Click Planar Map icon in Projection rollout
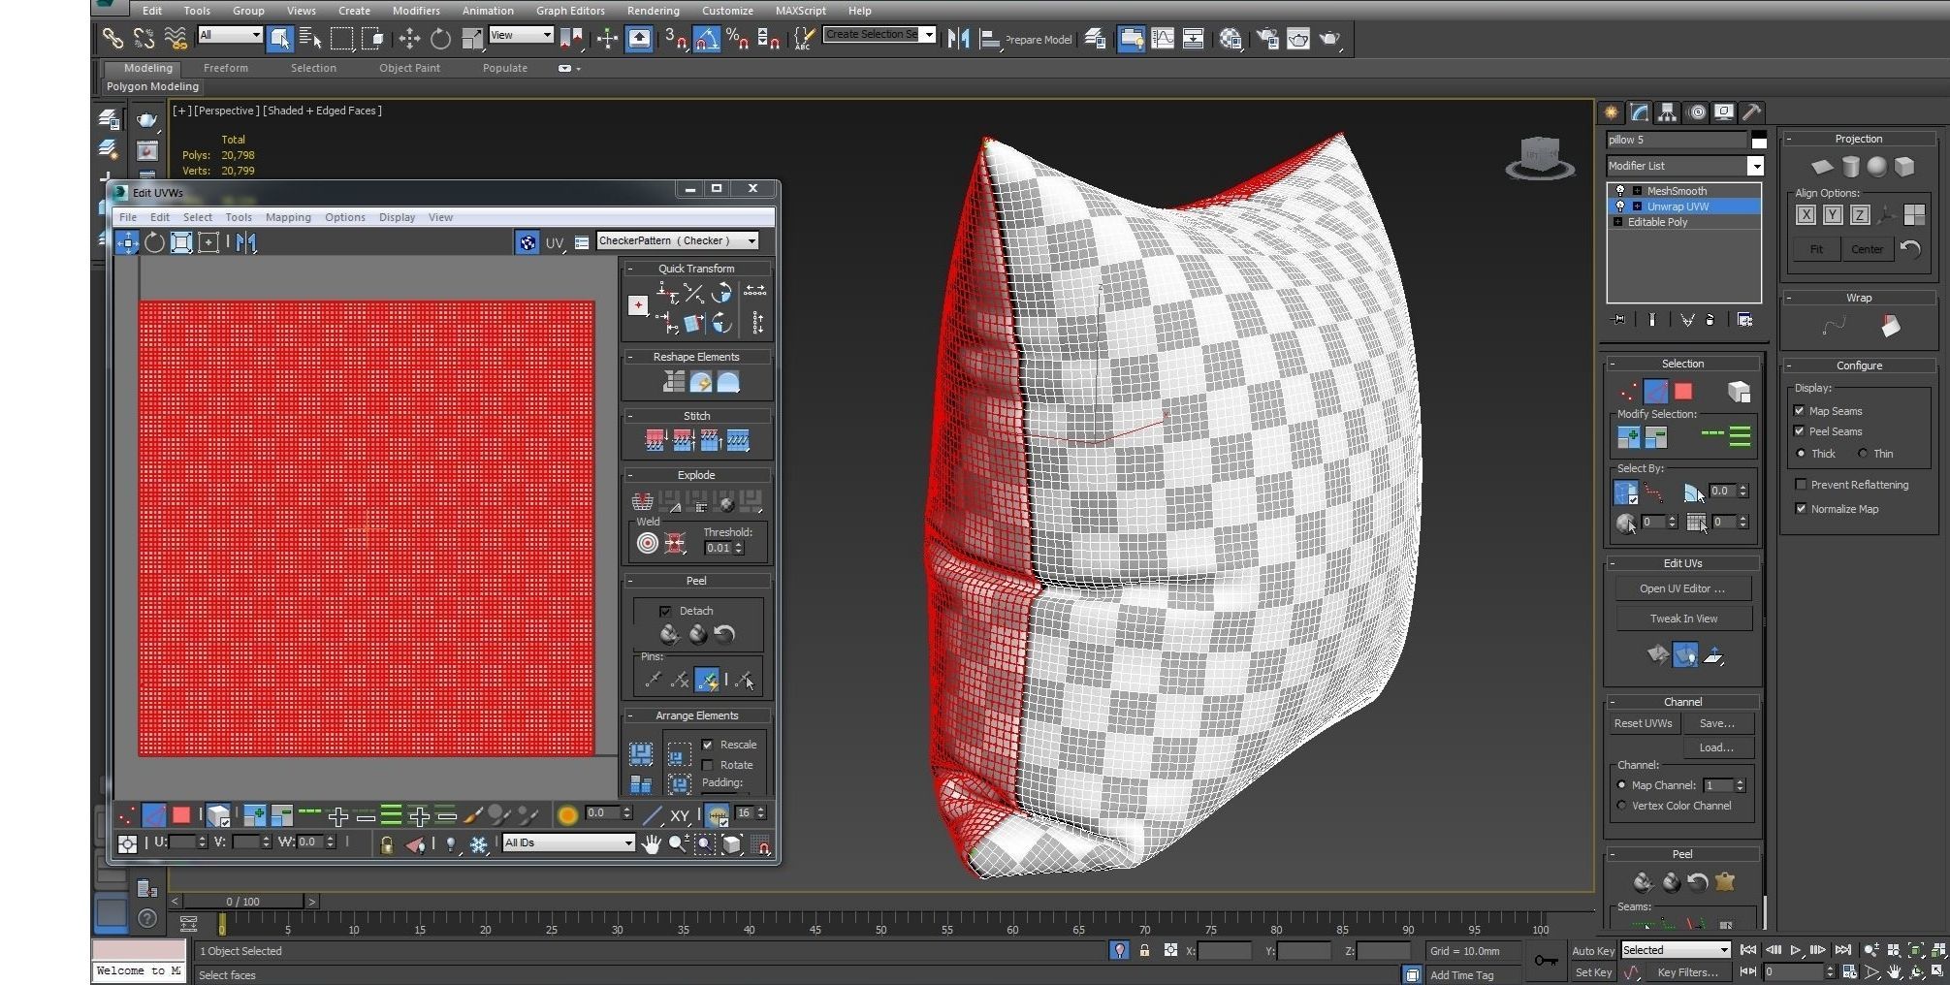 point(1823,167)
